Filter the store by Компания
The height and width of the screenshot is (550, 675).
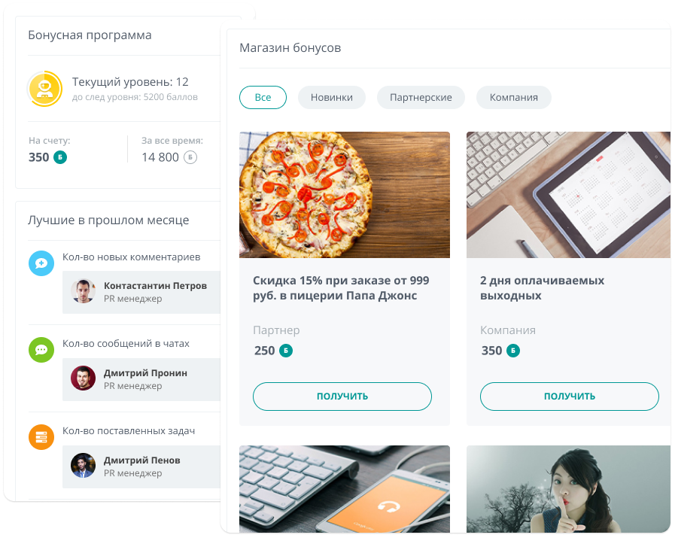pyautogui.click(x=513, y=97)
